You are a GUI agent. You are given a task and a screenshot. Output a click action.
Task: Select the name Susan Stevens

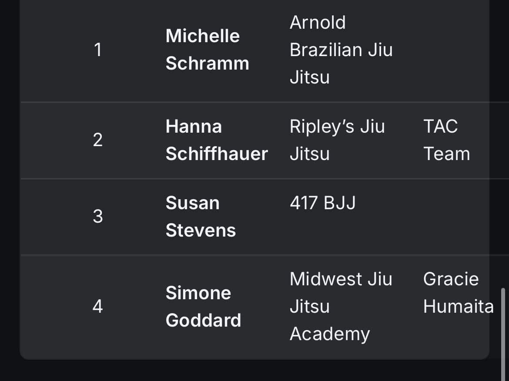(x=201, y=217)
